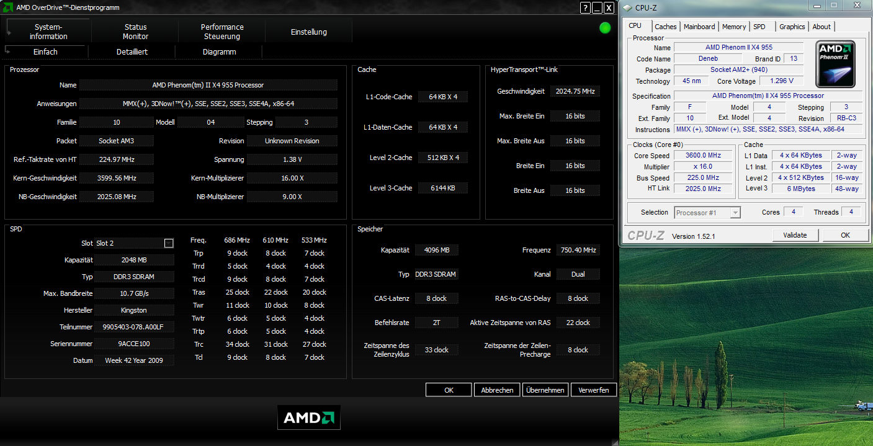The image size is (873, 446).
Task: Click the Speicher Kapazität value 4096 MB
Action: pyautogui.click(x=437, y=250)
